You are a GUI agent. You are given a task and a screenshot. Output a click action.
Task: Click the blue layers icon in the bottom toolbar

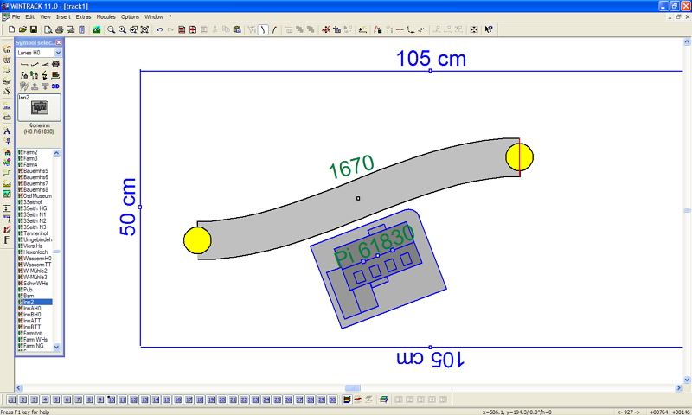click(383, 399)
